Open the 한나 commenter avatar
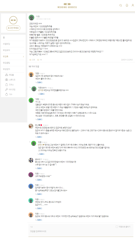The image size is (135, 238). (x=31, y=126)
